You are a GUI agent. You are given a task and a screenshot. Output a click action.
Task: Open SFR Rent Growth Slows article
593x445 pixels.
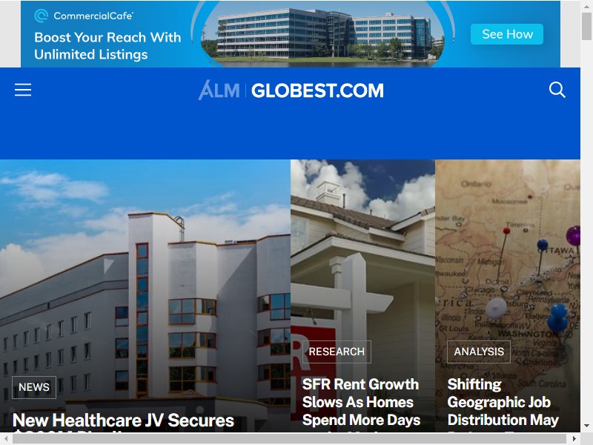tap(361, 403)
